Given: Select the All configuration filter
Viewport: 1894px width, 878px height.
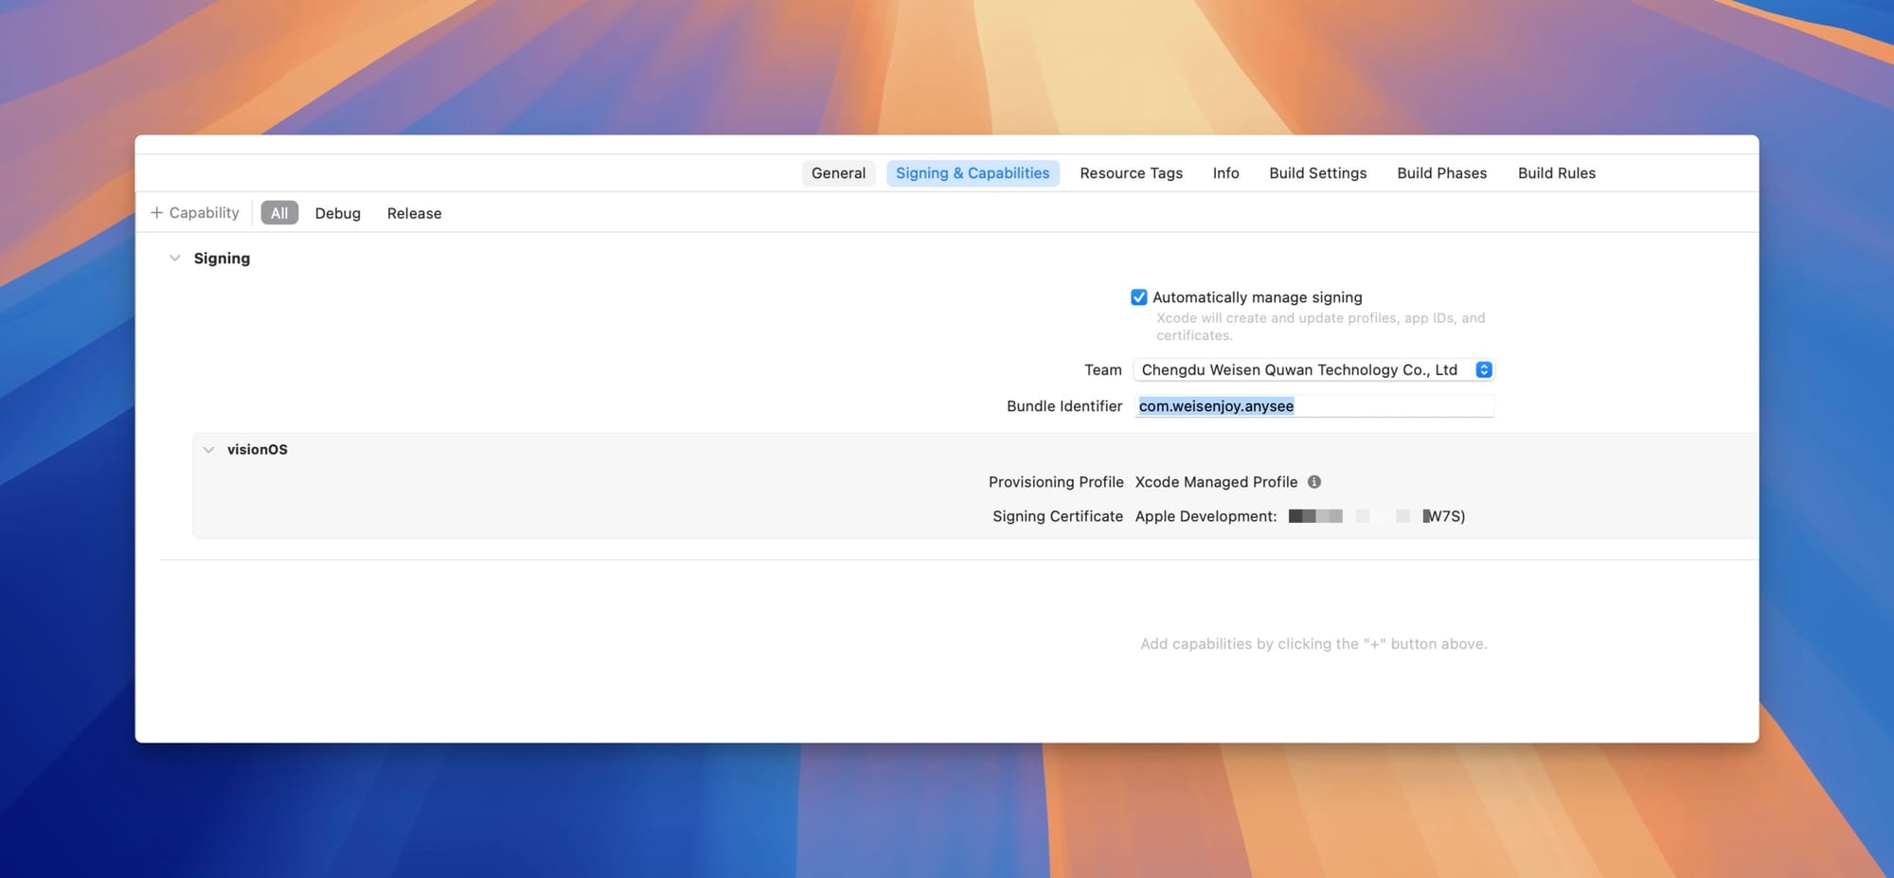Looking at the screenshot, I should click(x=279, y=213).
